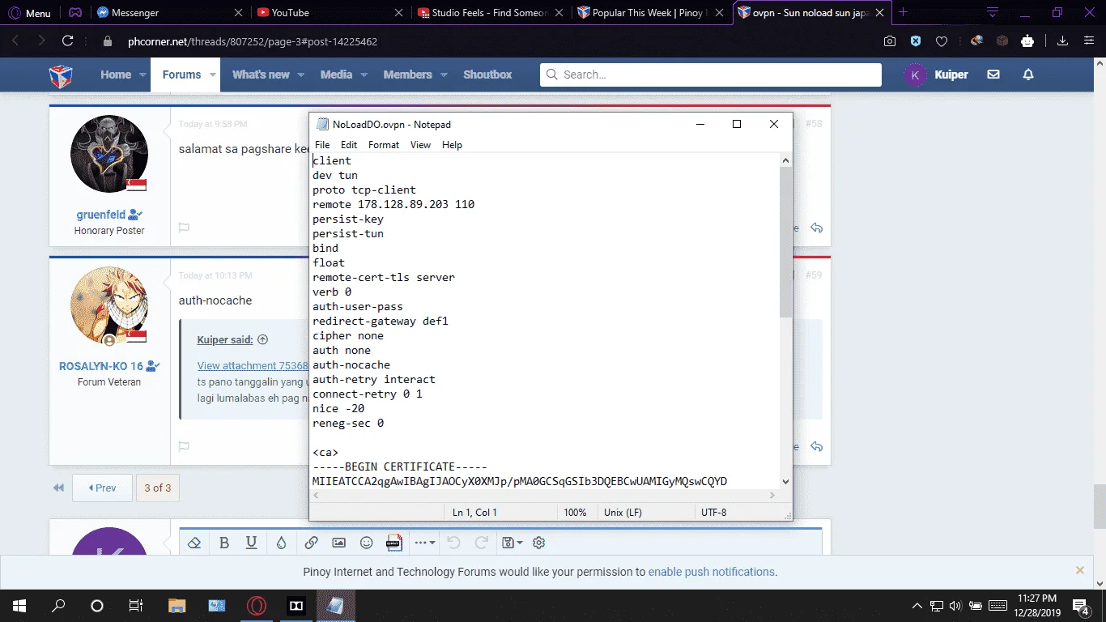The width and height of the screenshot is (1106, 622).
Task: Open Notepad's Help menu
Action: (x=452, y=145)
